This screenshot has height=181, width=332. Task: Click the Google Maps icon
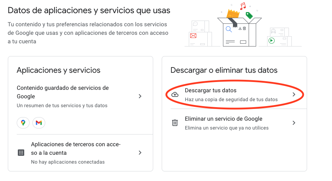(23, 122)
